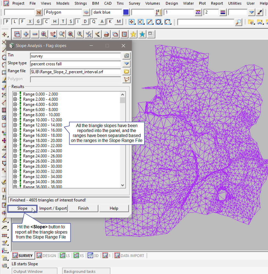Screen dimensions: 268x274
Task: Open the Slope type dropdown arrow
Action: click(126, 64)
